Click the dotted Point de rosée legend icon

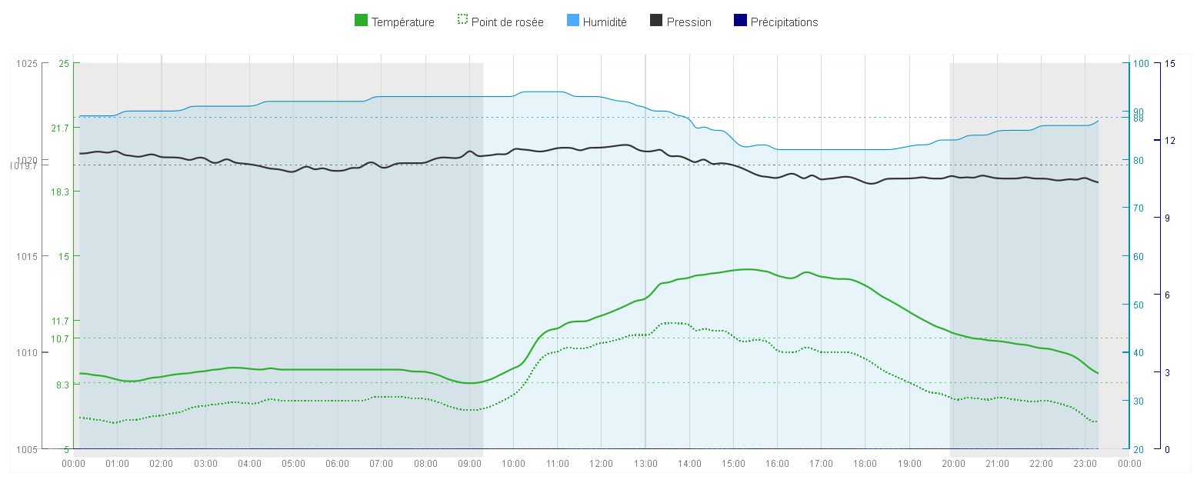coord(462,22)
